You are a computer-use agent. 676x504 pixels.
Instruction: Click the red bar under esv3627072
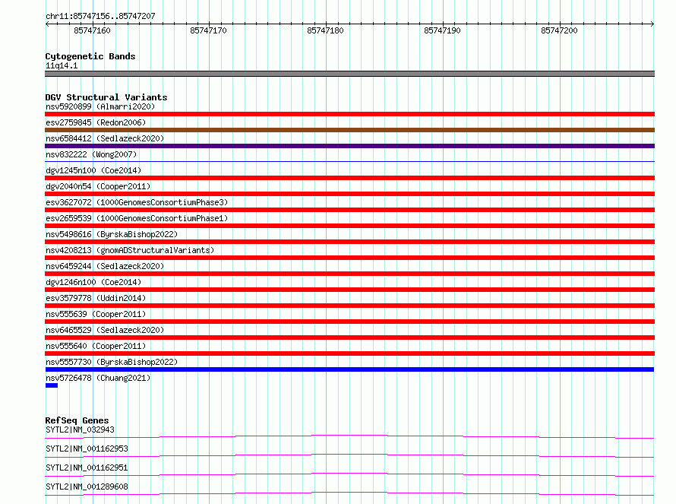tap(349, 210)
